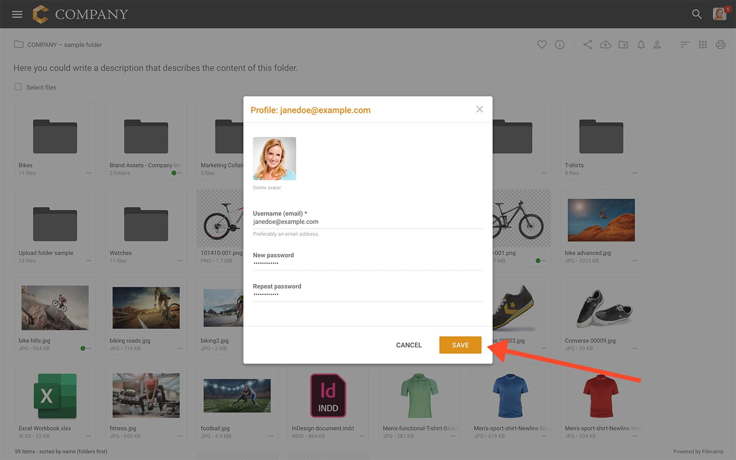
Task: Click the new folder icon
Action: (x=623, y=45)
